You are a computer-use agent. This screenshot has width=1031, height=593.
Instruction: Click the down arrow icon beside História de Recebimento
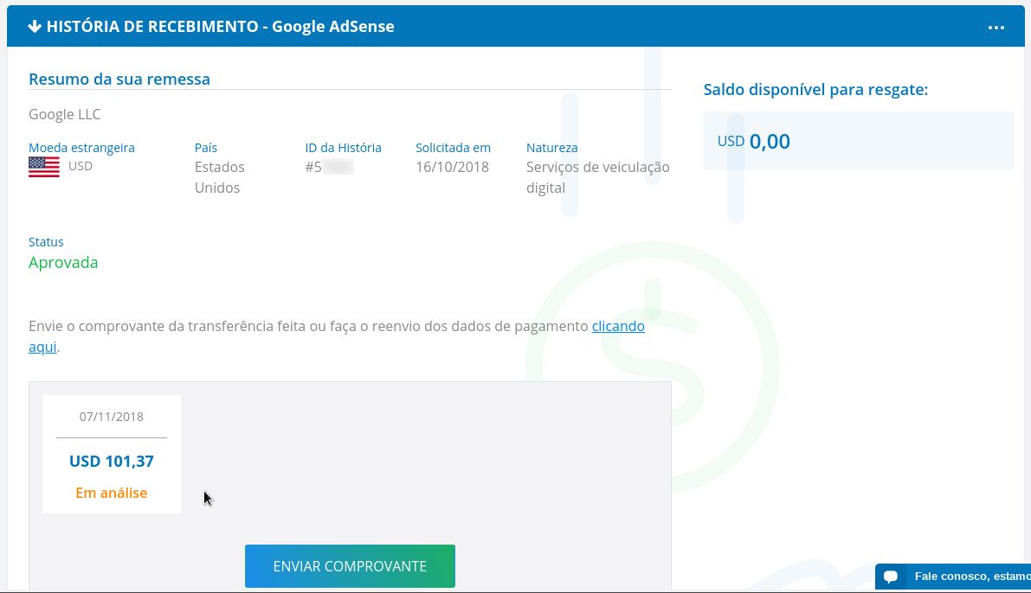pos(35,26)
